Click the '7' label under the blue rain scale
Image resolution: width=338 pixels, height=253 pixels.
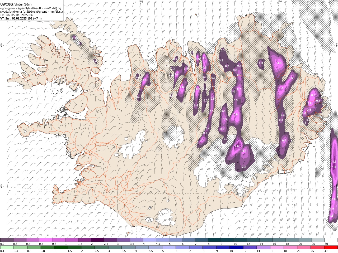coord(190,251)
